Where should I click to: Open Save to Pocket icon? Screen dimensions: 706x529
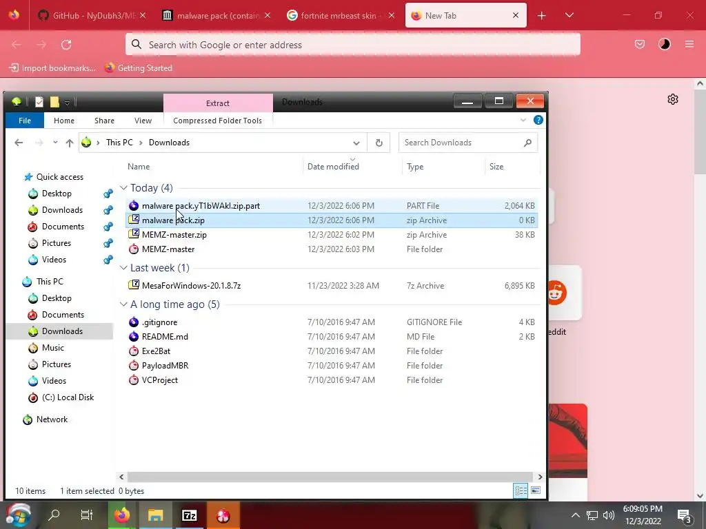(x=639, y=44)
